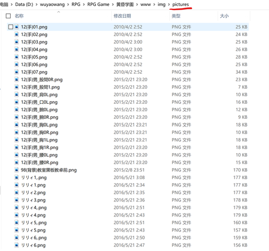Image resolution: width=269 pixels, height=251 pixels.
Task: Select the icon beside リリィ5.png
Action: tap(17, 230)
